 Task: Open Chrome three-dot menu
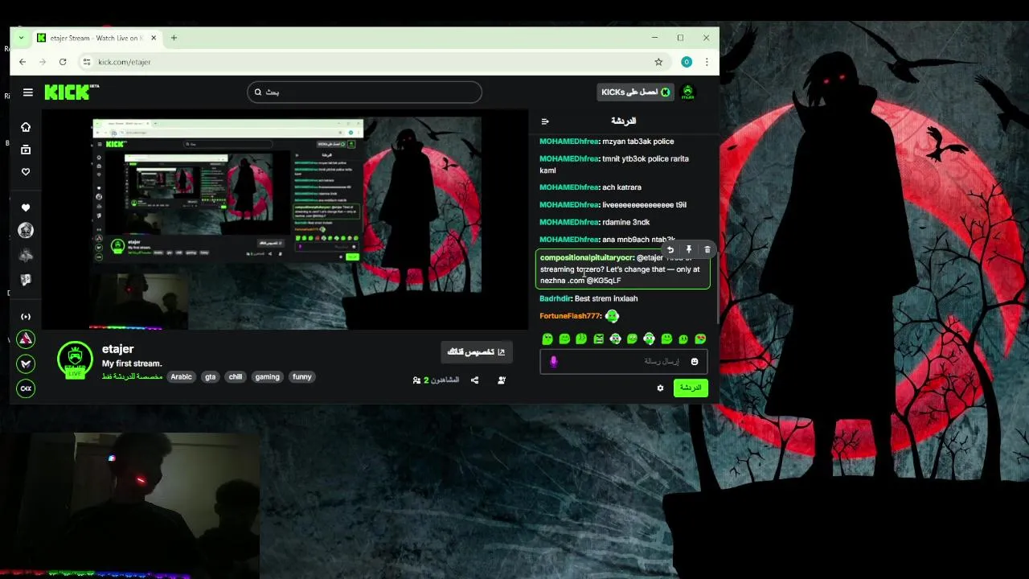tap(707, 62)
